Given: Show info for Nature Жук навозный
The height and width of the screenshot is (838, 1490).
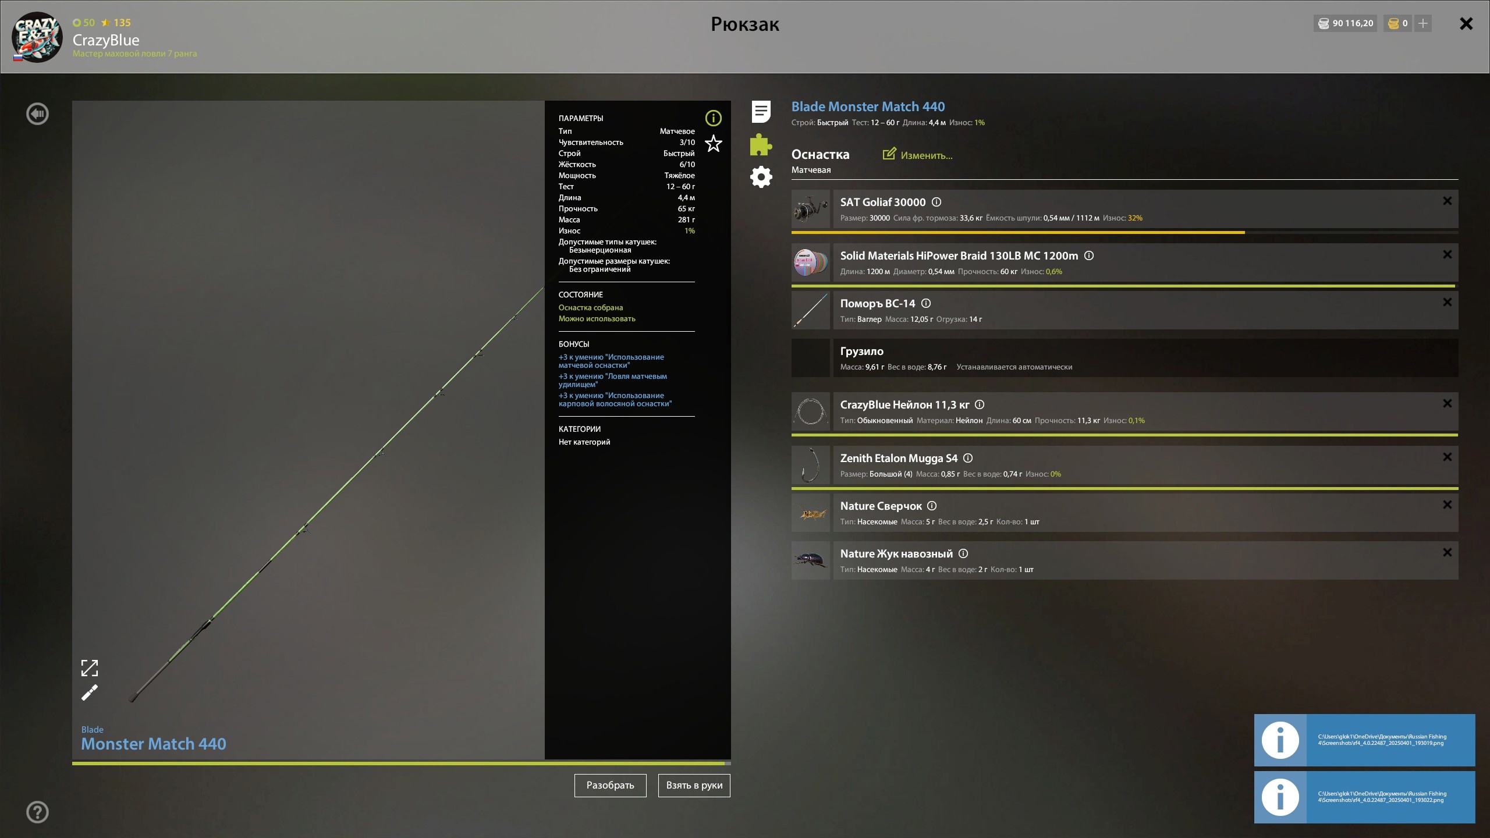Looking at the screenshot, I should (963, 553).
